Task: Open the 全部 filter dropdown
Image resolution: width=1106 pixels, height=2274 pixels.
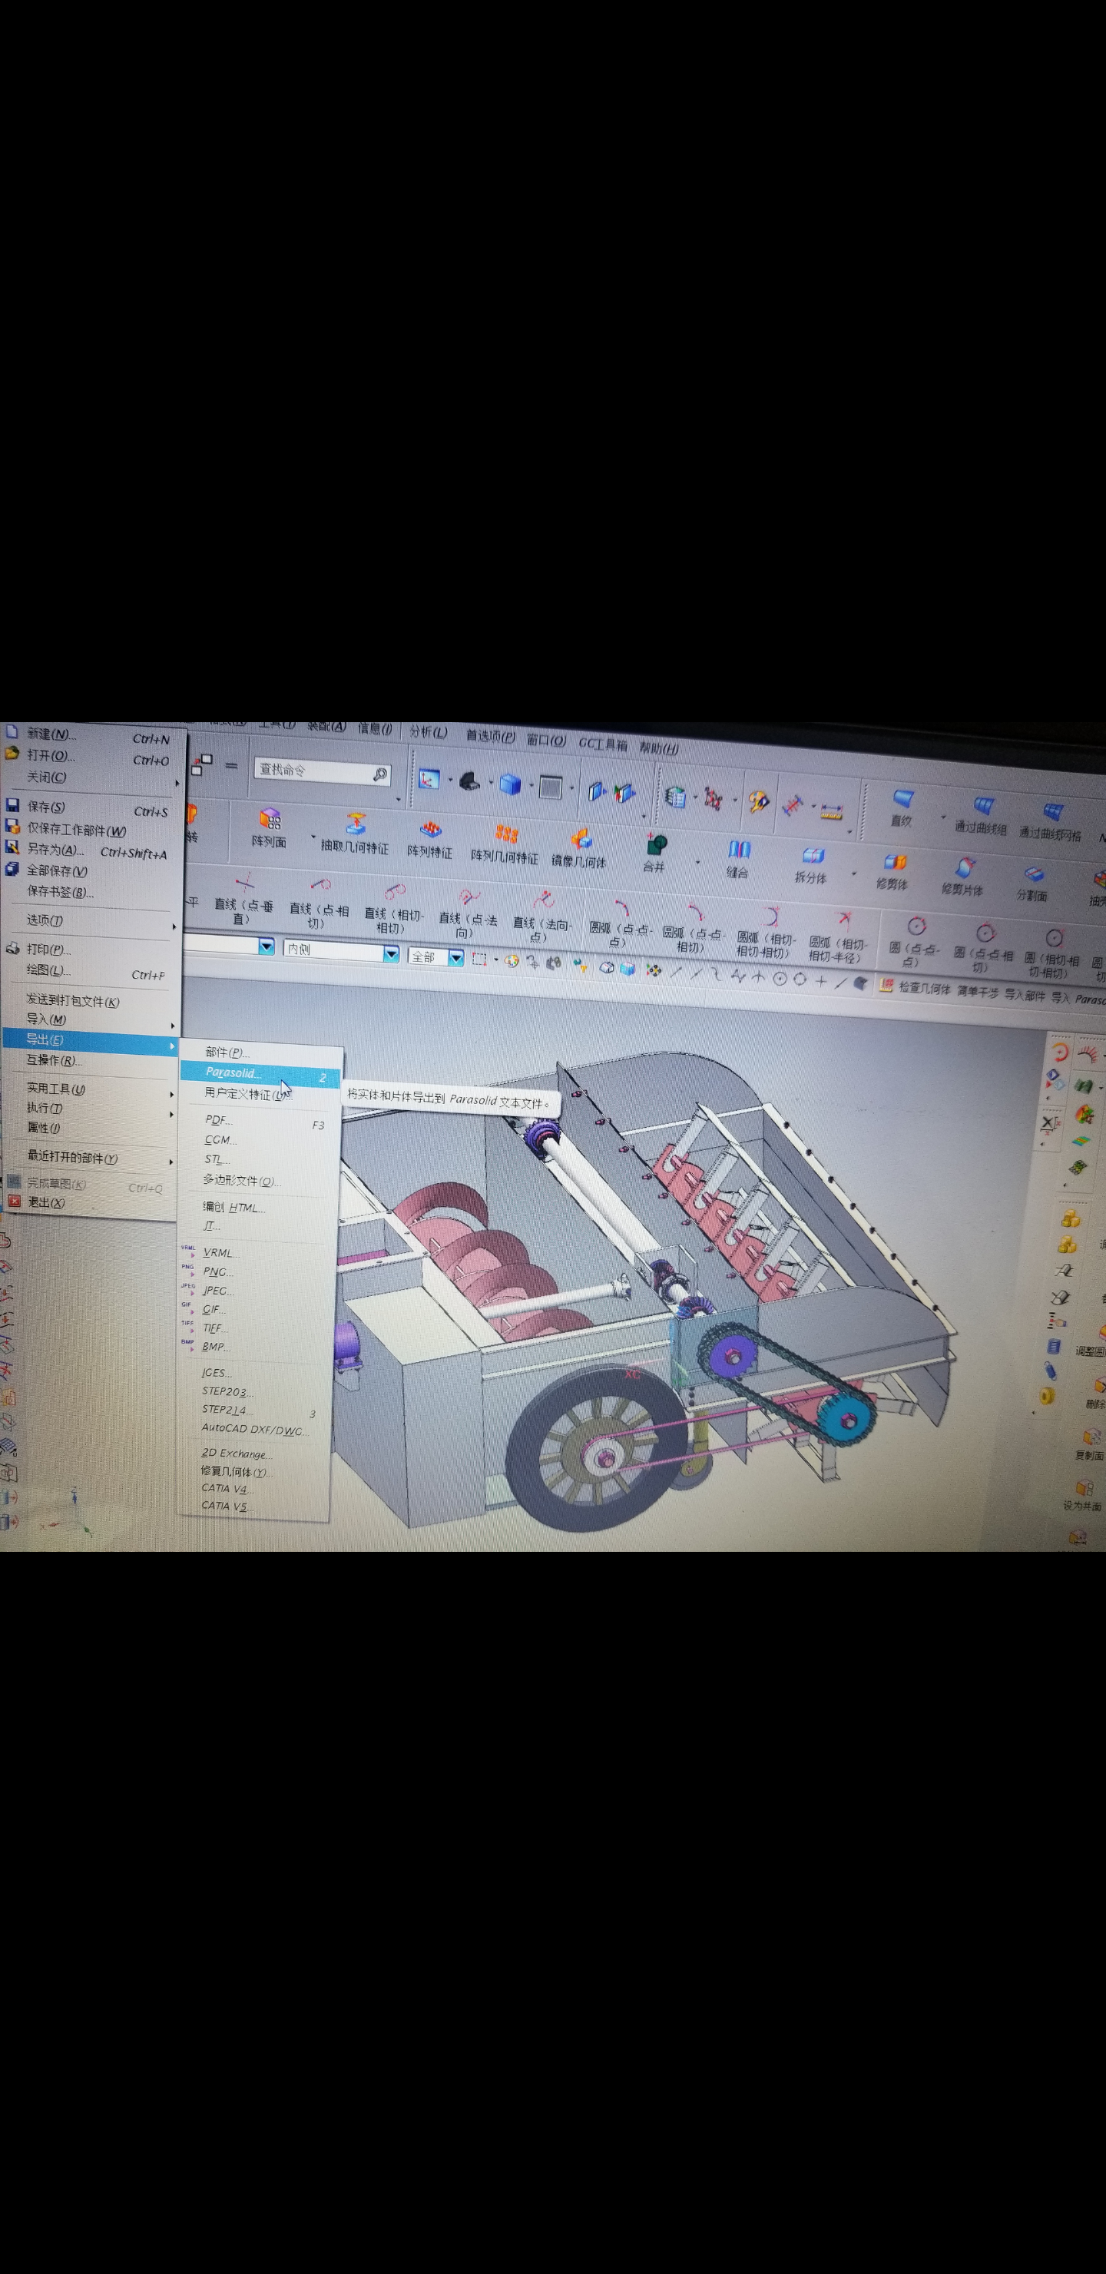Action: (436, 957)
